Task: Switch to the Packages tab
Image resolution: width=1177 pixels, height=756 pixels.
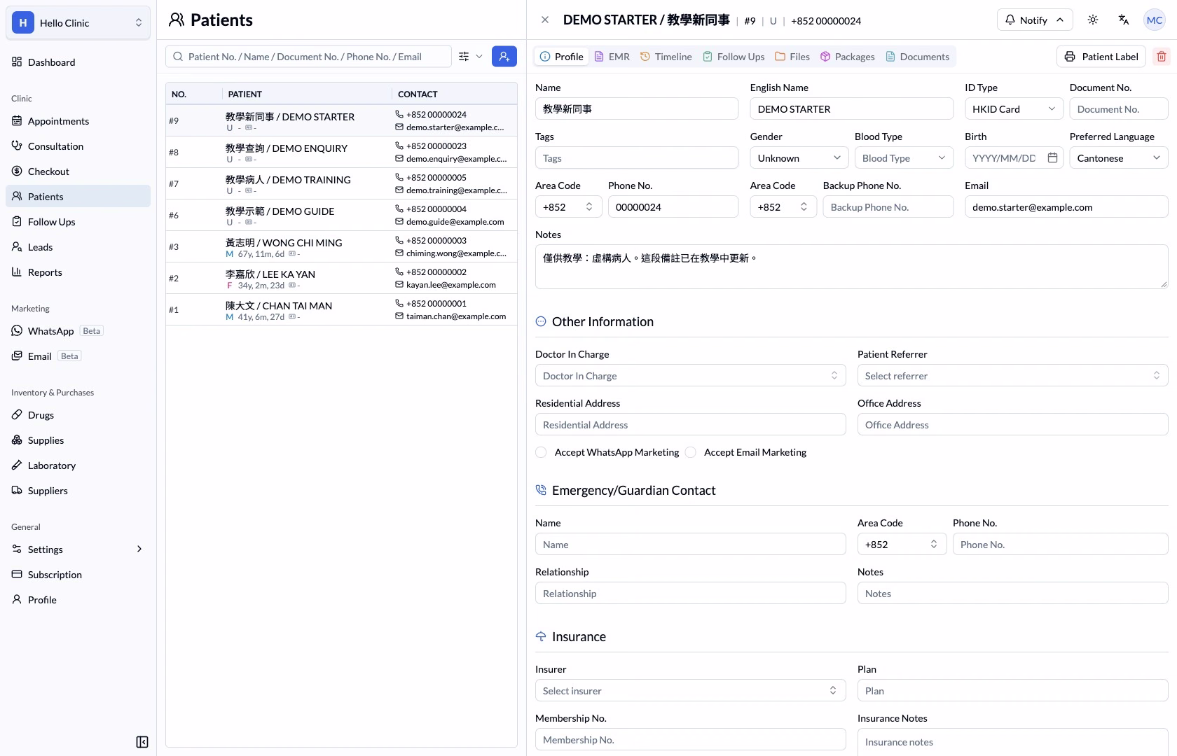Action: click(x=848, y=57)
